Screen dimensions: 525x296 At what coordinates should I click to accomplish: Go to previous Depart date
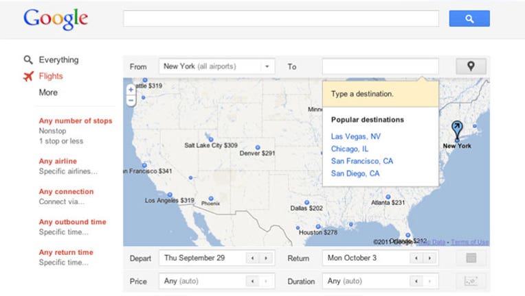click(252, 258)
